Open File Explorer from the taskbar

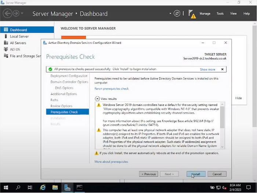pos(55,187)
